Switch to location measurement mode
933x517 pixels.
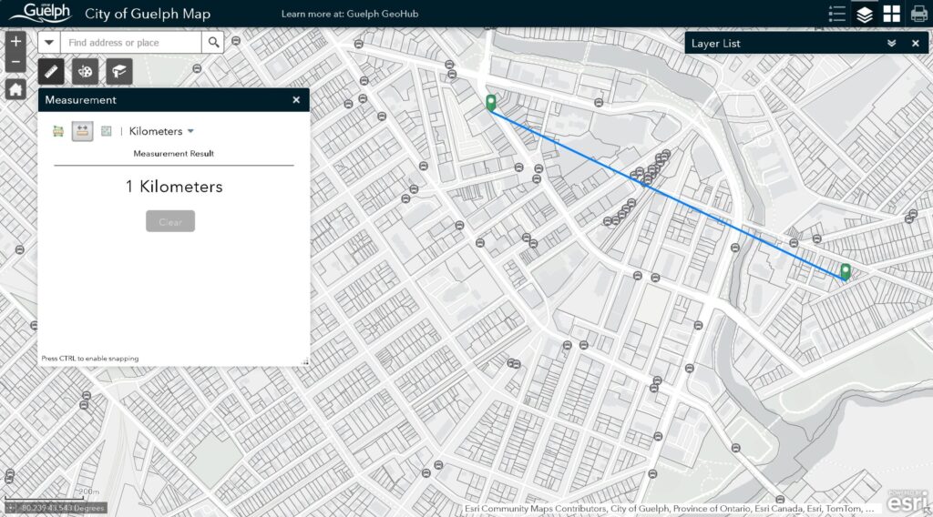coord(107,131)
